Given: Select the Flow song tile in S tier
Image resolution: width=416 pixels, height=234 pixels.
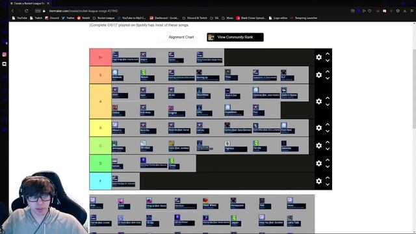Looking at the screenshot, I should pyautogui.click(x=231, y=75).
